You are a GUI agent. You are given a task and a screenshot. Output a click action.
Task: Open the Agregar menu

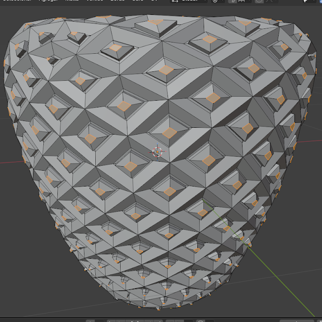pos(48,0)
